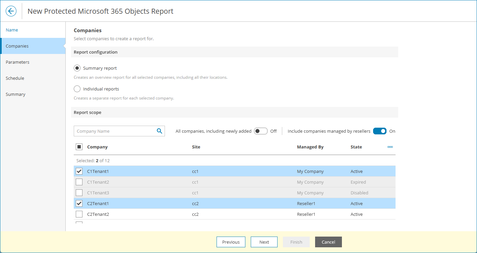
Task: Click the C1Tenant3 company name
Action: 98,193
